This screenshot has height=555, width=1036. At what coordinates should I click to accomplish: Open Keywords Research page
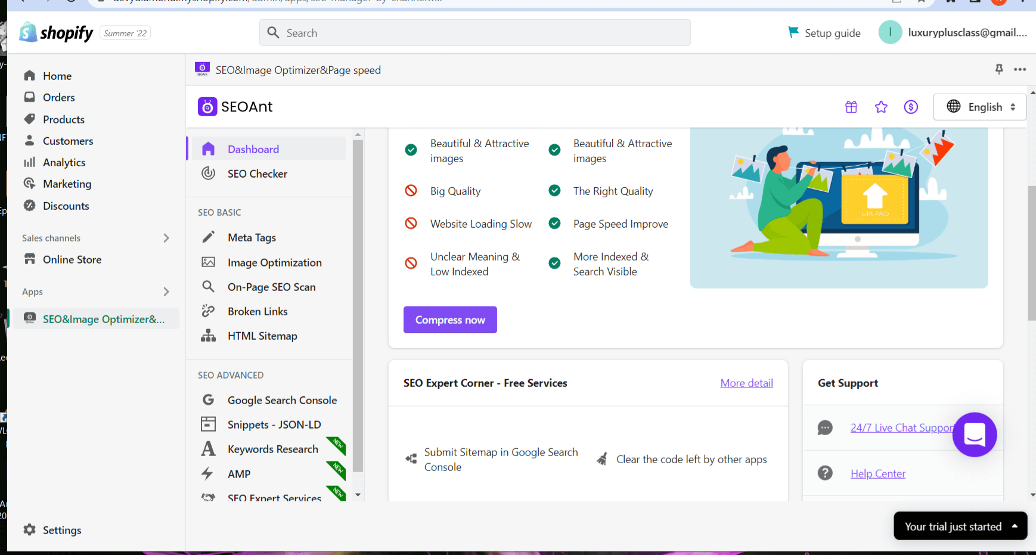[x=272, y=449]
